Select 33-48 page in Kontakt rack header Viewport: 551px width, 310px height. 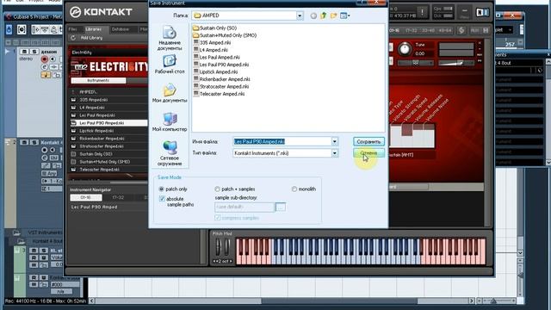pyautogui.click(x=428, y=31)
